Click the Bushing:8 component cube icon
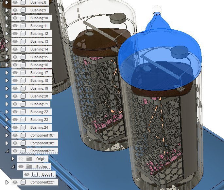Image resolution: width=224 pixels, height=190 pixels. [x=23, y=2]
